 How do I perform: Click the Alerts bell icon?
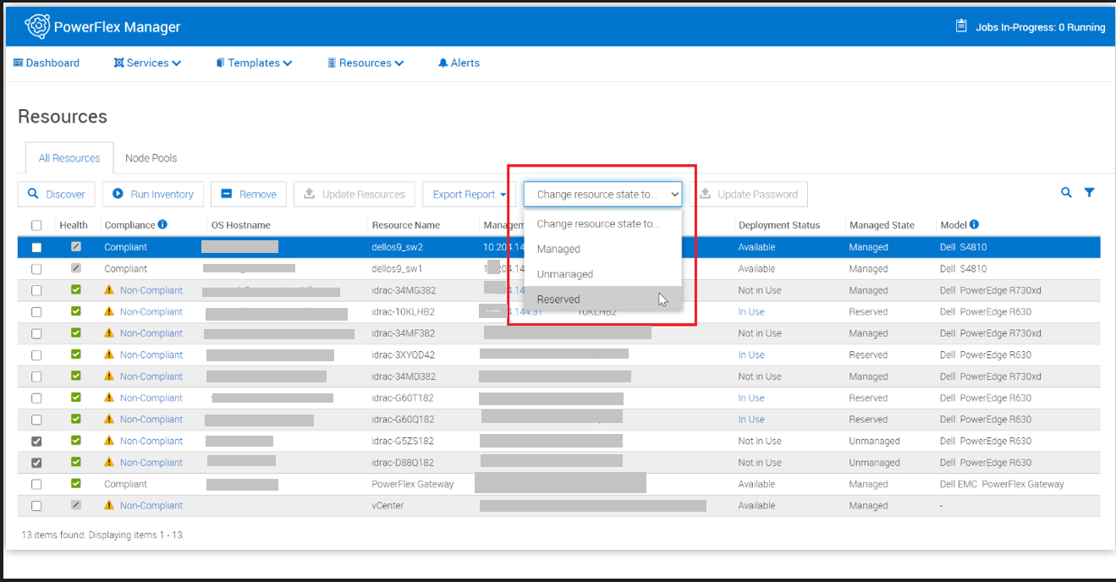(x=443, y=63)
